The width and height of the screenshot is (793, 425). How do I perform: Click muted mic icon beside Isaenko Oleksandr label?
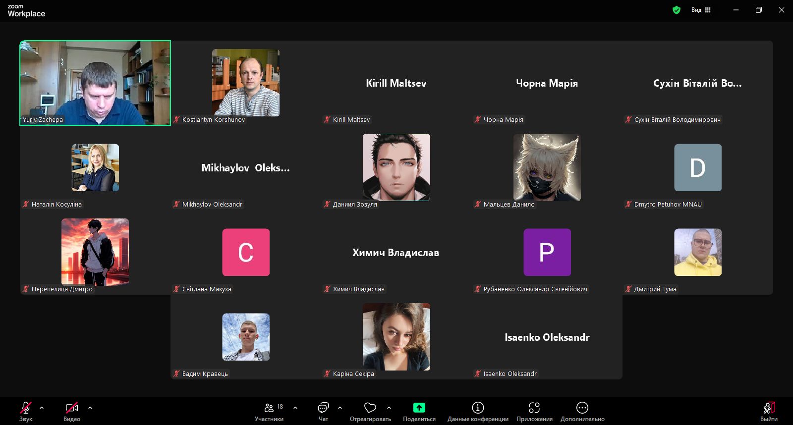click(478, 373)
